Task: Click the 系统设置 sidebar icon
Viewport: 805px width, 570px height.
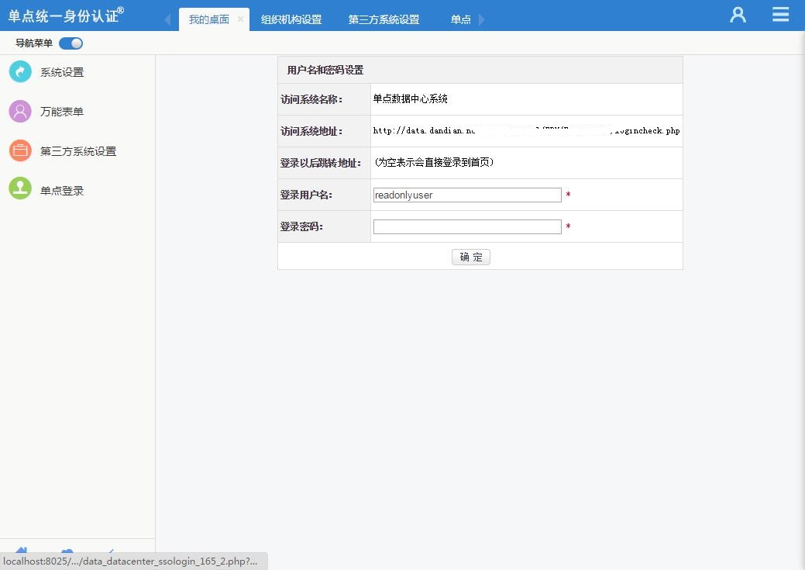Action: [21, 72]
